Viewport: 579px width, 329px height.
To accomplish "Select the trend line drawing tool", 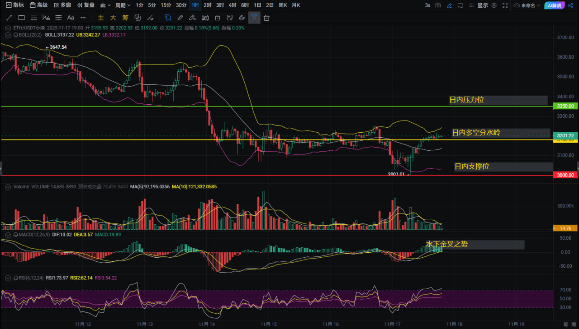I will point(9,18).
